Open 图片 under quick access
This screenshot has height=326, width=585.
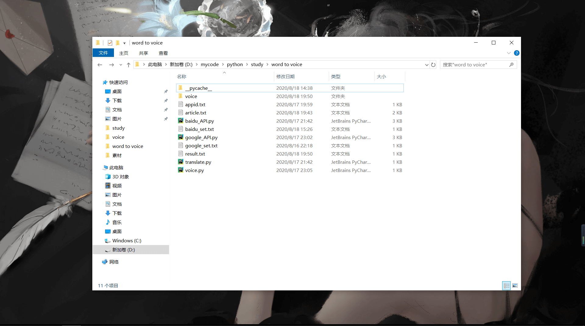click(x=117, y=119)
